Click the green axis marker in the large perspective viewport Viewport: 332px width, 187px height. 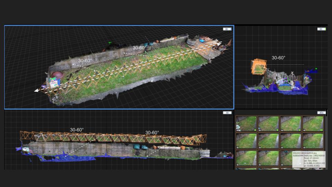pos(110,43)
